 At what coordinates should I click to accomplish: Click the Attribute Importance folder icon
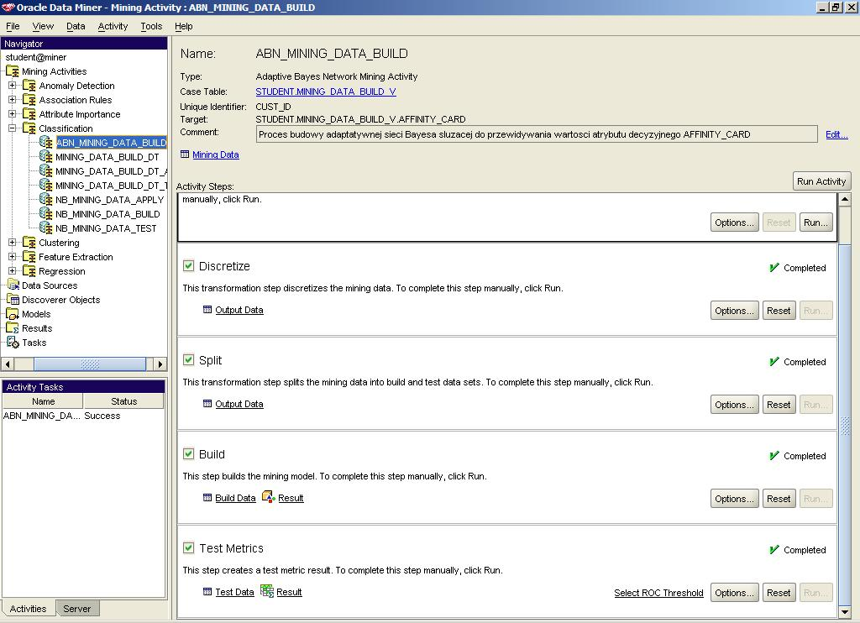[29, 114]
